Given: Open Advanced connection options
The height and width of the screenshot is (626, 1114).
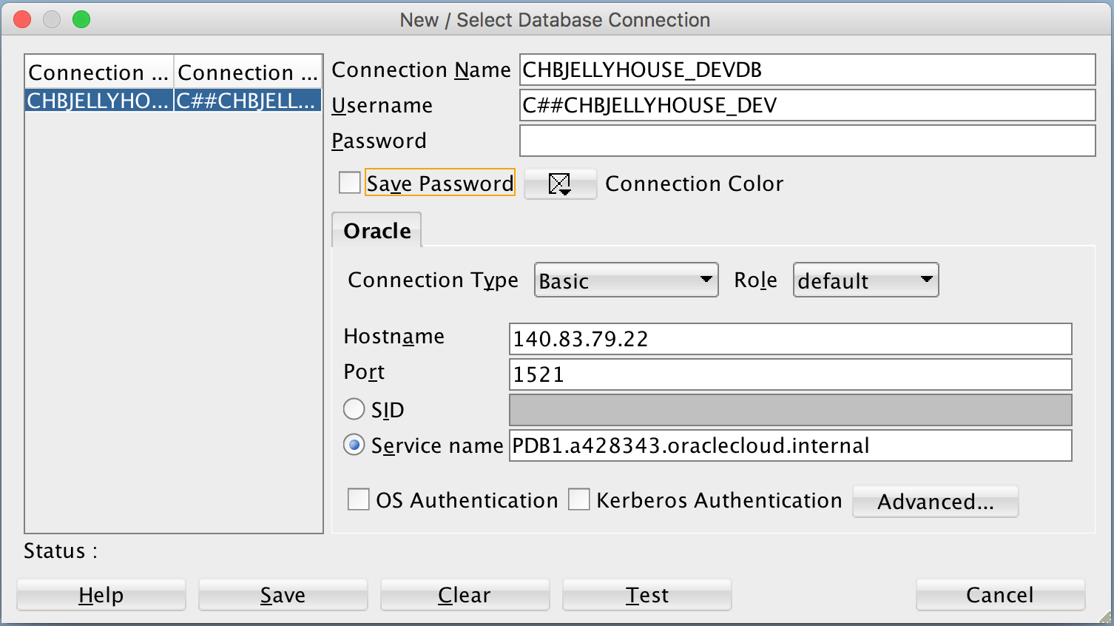Looking at the screenshot, I should point(935,501).
